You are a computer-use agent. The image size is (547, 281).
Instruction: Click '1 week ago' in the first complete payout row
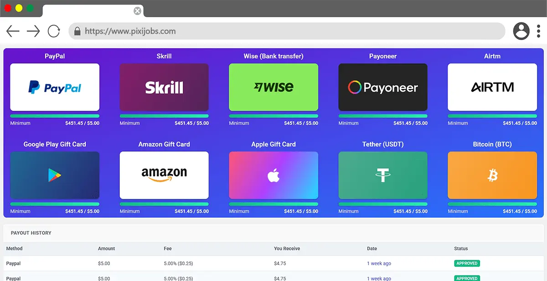[379, 264]
